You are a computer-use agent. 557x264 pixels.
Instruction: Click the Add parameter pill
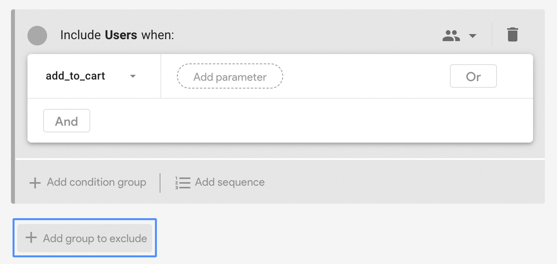[x=230, y=77]
